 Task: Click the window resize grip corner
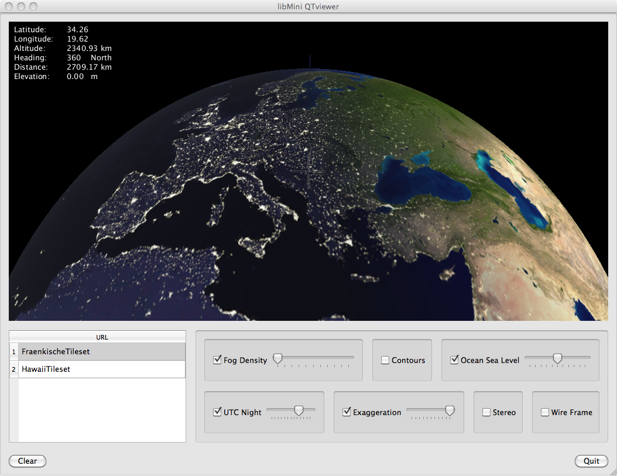(x=613, y=472)
